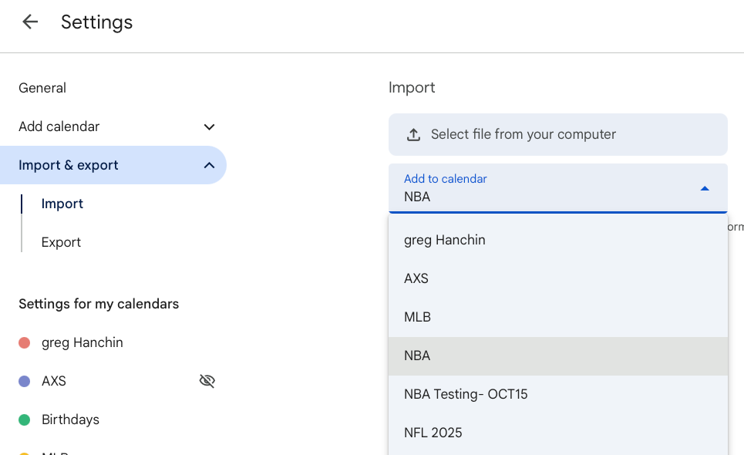Image resolution: width=744 pixels, height=455 pixels.
Task: Click red color dot for greg Hanchin
Action: [24, 342]
